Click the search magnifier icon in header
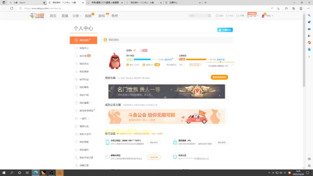 (209, 16)
